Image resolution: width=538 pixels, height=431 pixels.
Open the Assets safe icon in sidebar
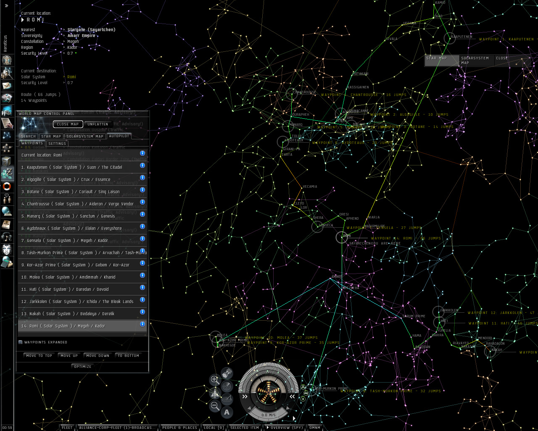click(7, 161)
